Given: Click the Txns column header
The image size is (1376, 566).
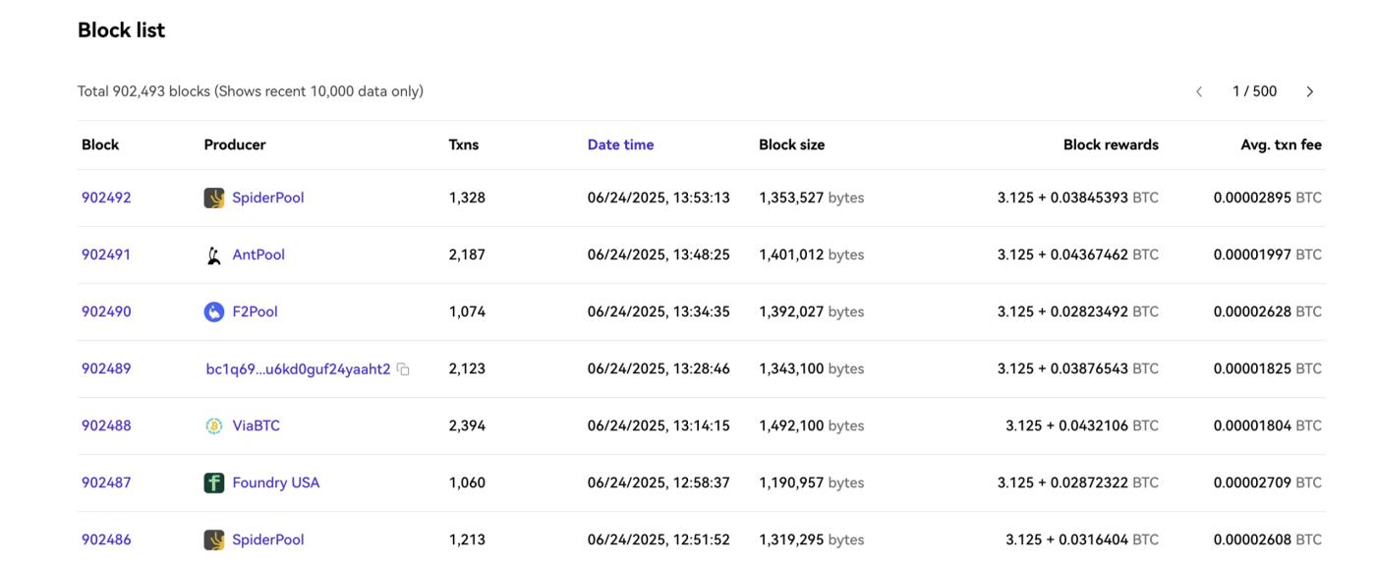Looking at the screenshot, I should pos(464,144).
